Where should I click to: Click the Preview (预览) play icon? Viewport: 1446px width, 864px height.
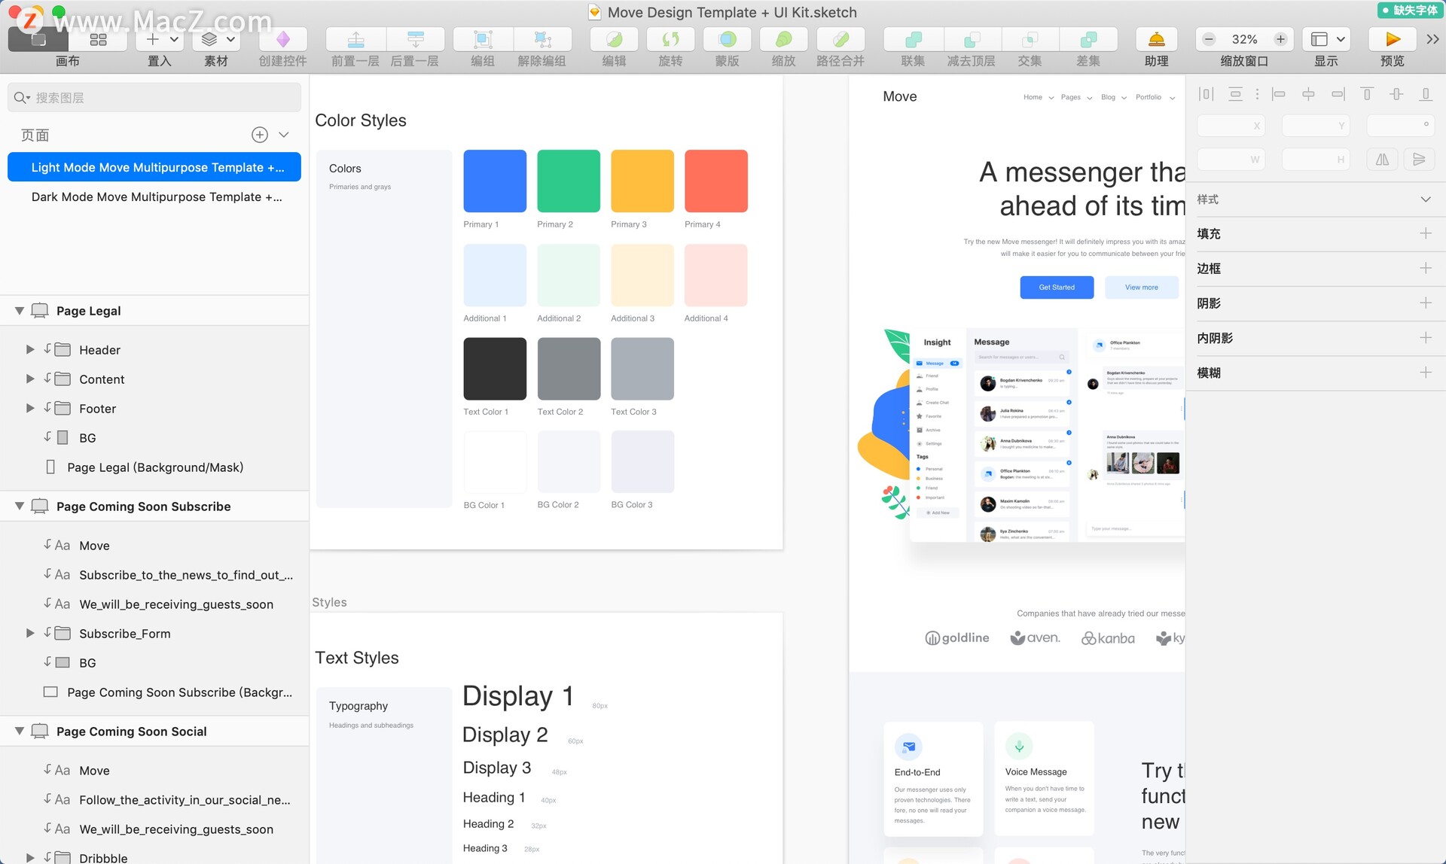point(1392,39)
